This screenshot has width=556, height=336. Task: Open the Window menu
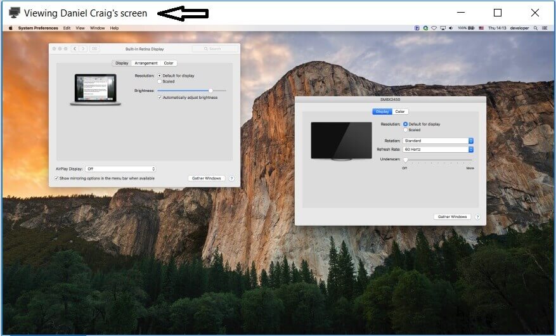pyautogui.click(x=97, y=28)
